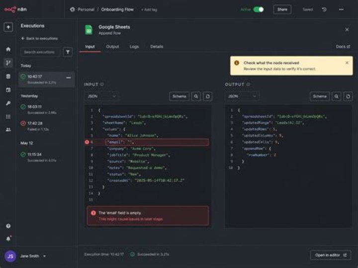The image size is (358, 268).
Task: Open the list icon in sidebar
Action: tap(8, 117)
